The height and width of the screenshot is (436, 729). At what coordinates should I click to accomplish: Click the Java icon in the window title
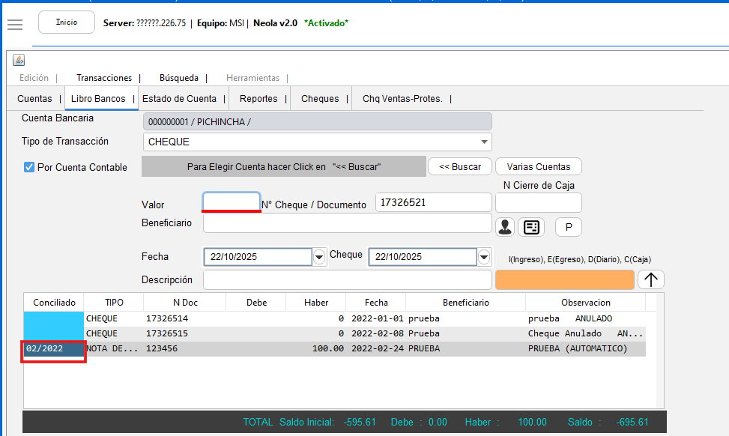pyautogui.click(x=19, y=61)
